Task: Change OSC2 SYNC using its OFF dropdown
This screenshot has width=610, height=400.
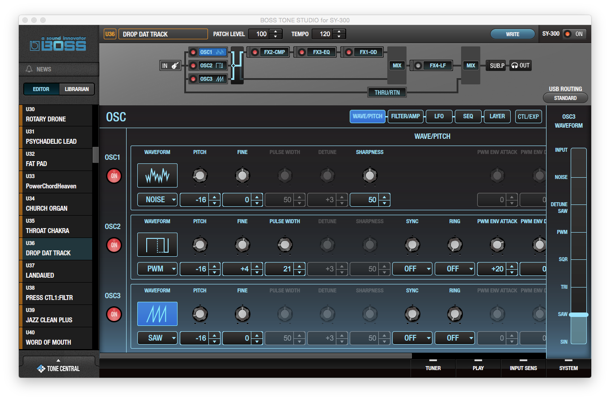Action: (x=412, y=269)
